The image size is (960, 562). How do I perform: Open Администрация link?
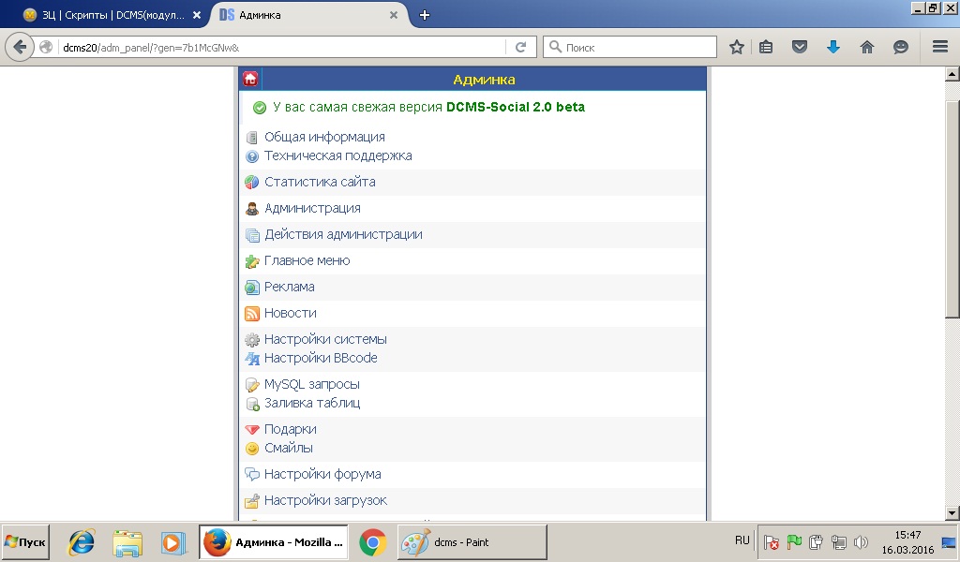pyautogui.click(x=312, y=209)
